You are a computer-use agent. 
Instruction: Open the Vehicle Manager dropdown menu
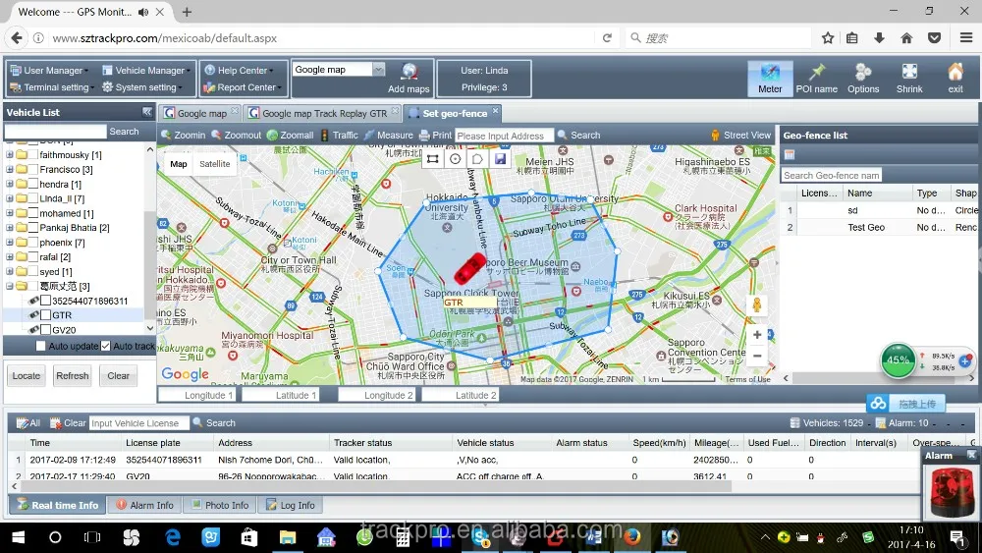[x=146, y=70]
